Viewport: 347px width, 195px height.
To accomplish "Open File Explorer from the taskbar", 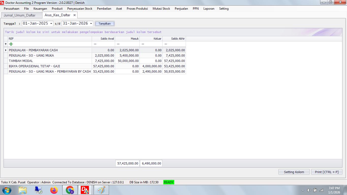I will point(23,190).
